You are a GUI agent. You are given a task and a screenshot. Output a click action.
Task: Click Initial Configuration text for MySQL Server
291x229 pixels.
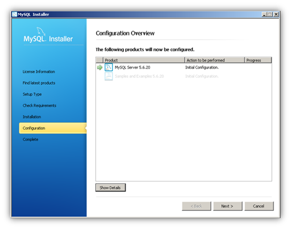coord(202,68)
